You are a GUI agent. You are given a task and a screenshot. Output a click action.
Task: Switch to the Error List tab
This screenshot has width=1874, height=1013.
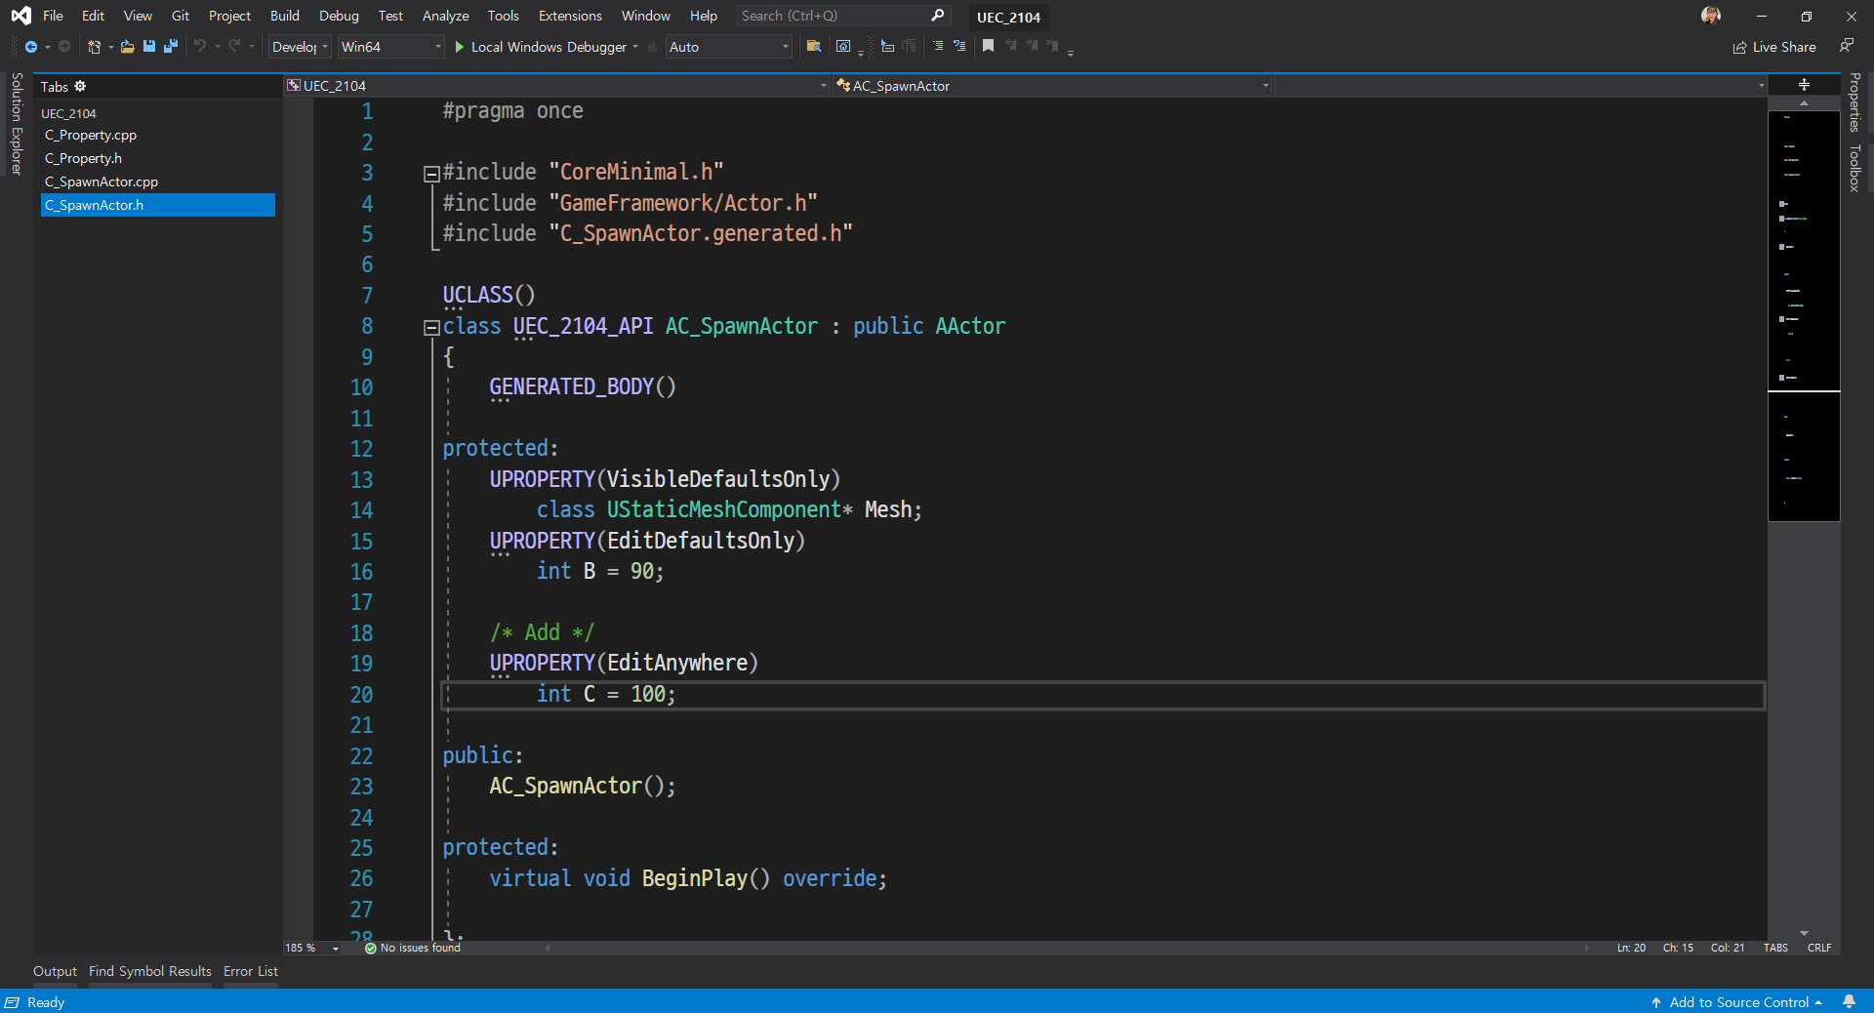pyautogui.click(x=251, y=971)
